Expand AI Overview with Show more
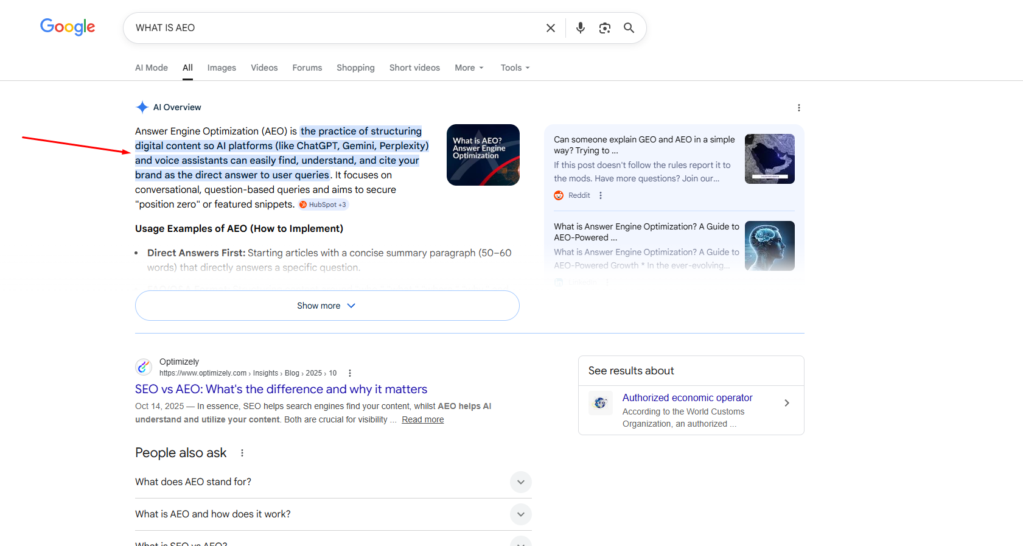The image size is (1023, 546). pyautogui.click(x=327, y=306)
